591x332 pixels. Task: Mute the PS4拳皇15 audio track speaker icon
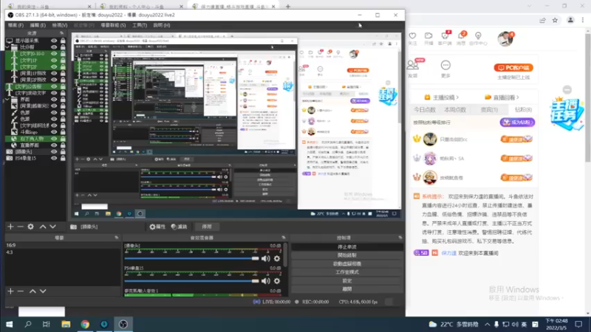266,281
